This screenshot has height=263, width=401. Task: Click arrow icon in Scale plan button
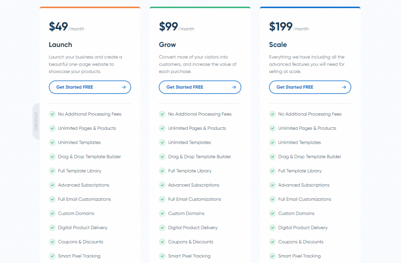(x=344, y=87)
